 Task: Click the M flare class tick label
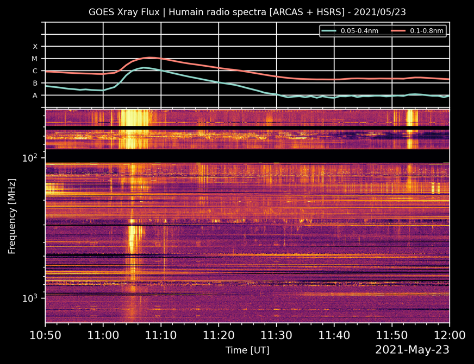coord(35,59)
